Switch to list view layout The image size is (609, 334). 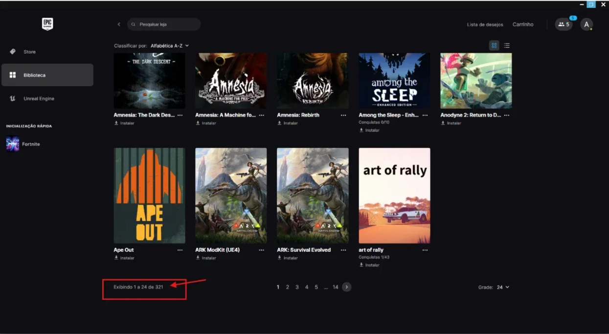(507, 46)
